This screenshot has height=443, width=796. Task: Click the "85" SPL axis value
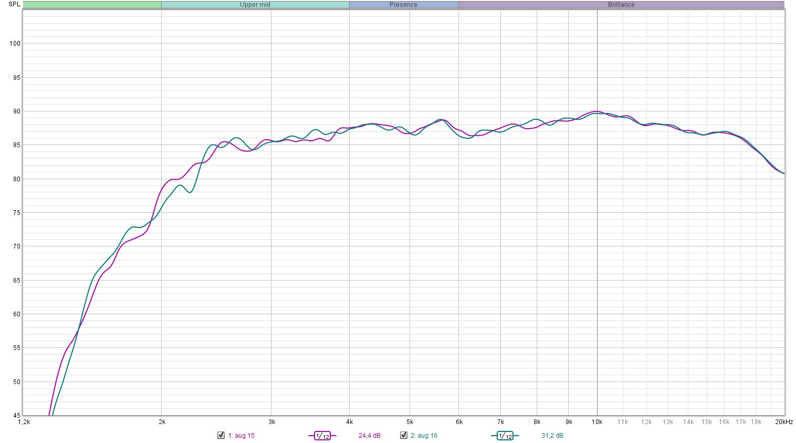pos(16,145)
